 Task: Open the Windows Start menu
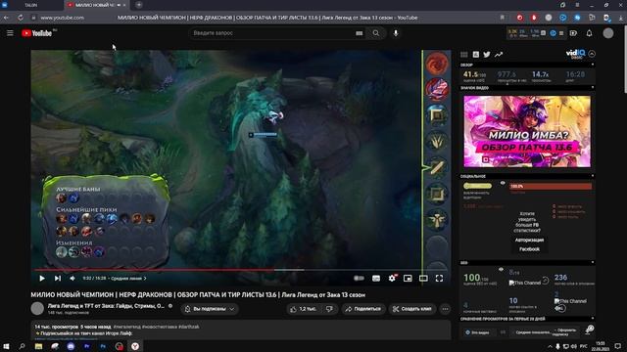[6, 346]
